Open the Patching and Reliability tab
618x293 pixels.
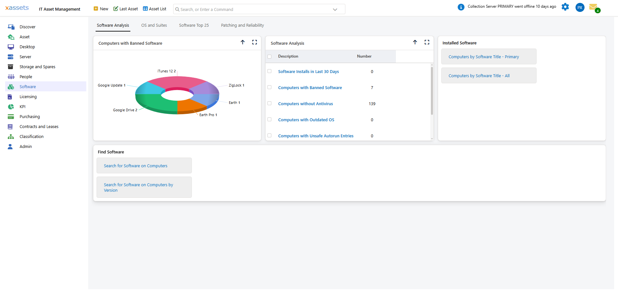(242, 25)
